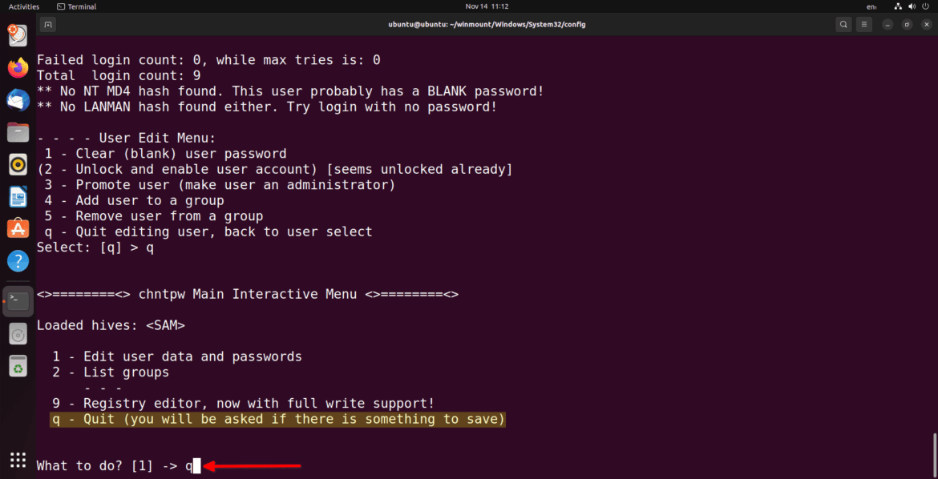Open the Help application from the dock
The image size is (938, 479).
coord(18,260)
